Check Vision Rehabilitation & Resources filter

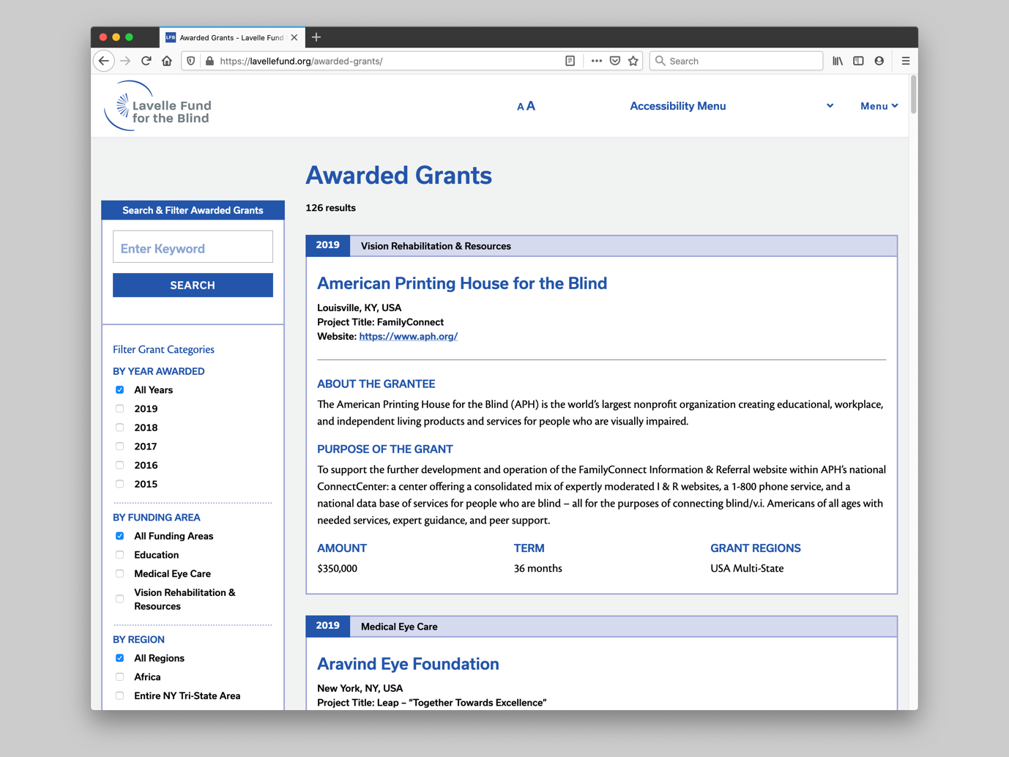[120, 599]
